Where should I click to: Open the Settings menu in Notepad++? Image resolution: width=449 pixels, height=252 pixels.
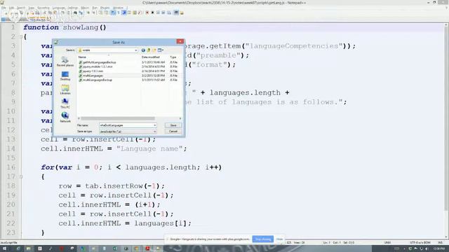point(73,8)
